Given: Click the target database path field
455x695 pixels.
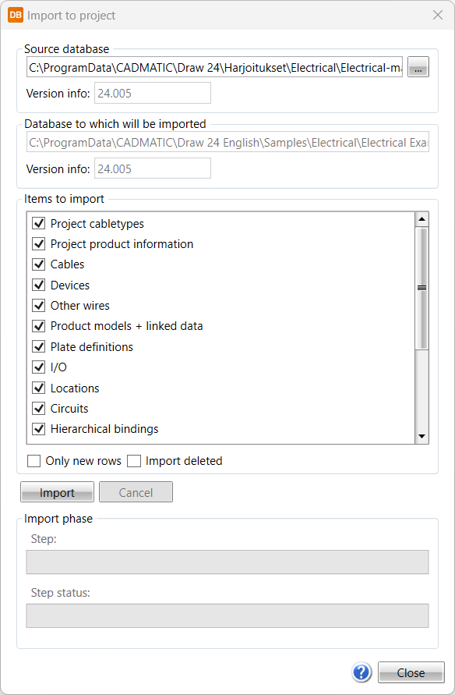Looking at the screenshot, I should pyautogui.click(x=227, y=142).
